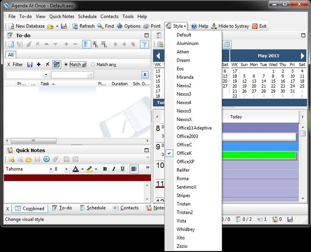Click new event icon in Schedule toolbar

click(160, 44)
